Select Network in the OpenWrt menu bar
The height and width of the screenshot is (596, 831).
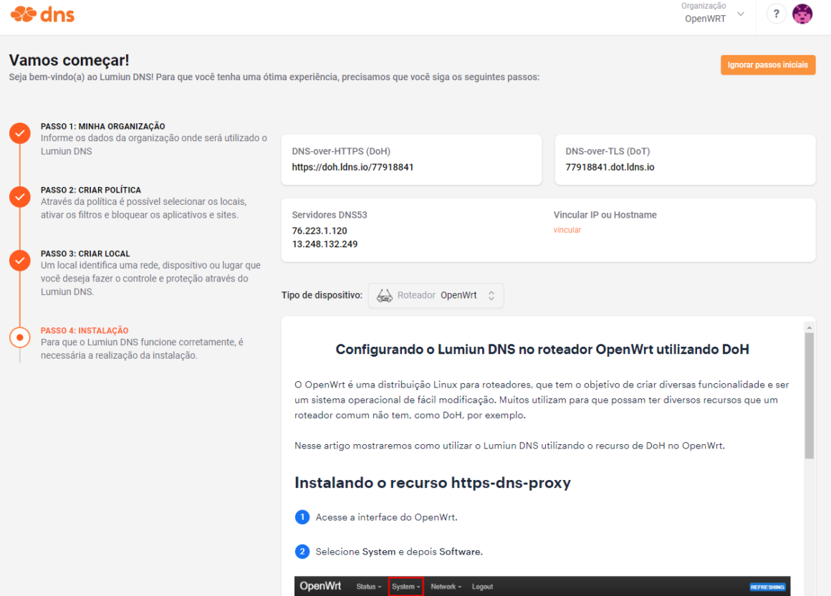[x=446, y=586]
